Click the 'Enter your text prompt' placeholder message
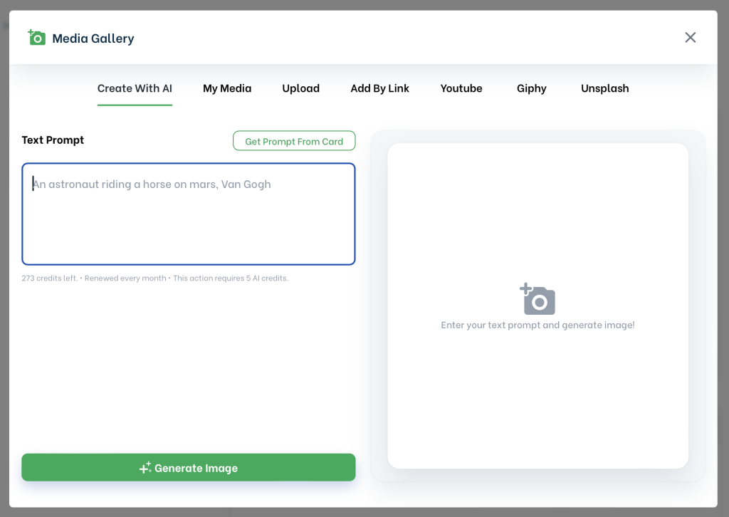 pyautogui.click(x=537, y=325)
